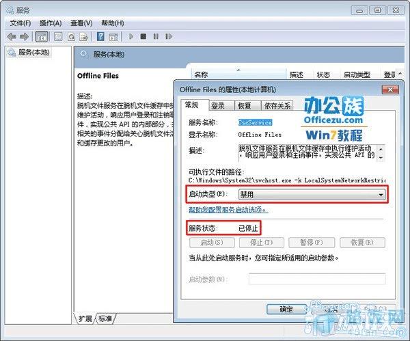Viewport: 410px width, 341px height.
Task: Click the 暂停(P) button
Action: [x=312, y=243]
